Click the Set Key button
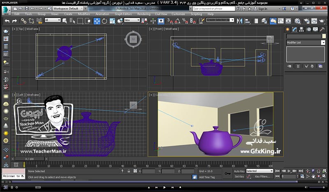The image size is (329, 192). [x=239, y=176]
